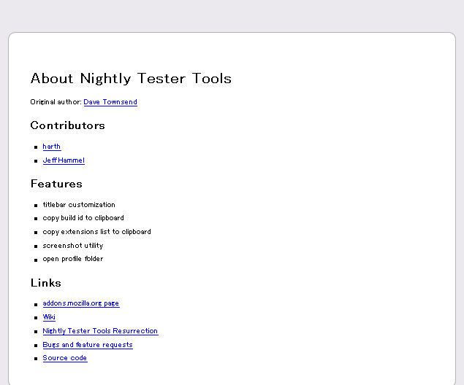Image resolution: width=464 pixels, height=385 pixels.
Task: Click the 'Contributors' heading
Action: point(68,125)
